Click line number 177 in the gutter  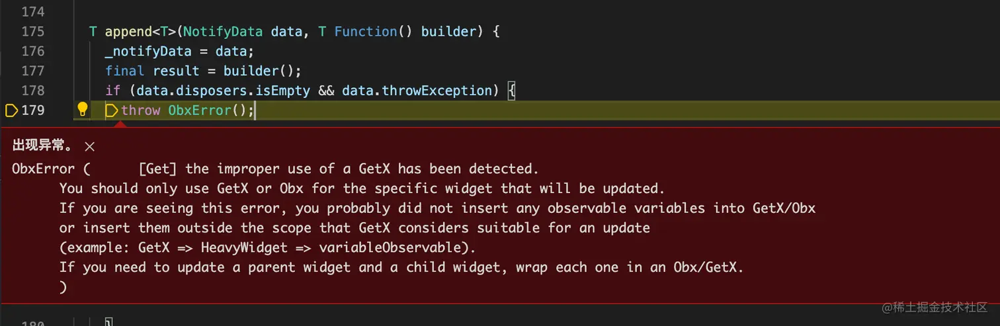[32, 71]
